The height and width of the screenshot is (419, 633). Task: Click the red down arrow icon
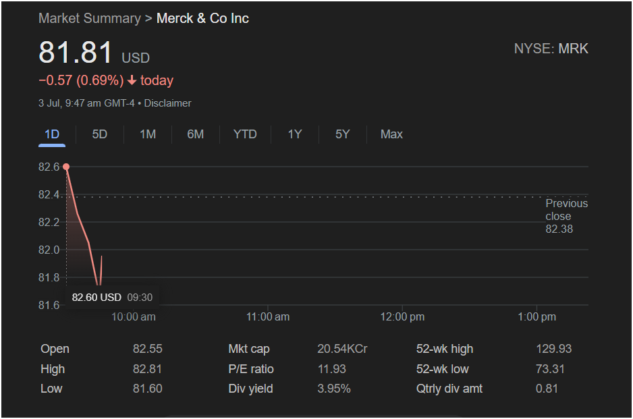(x=132, y=81)
